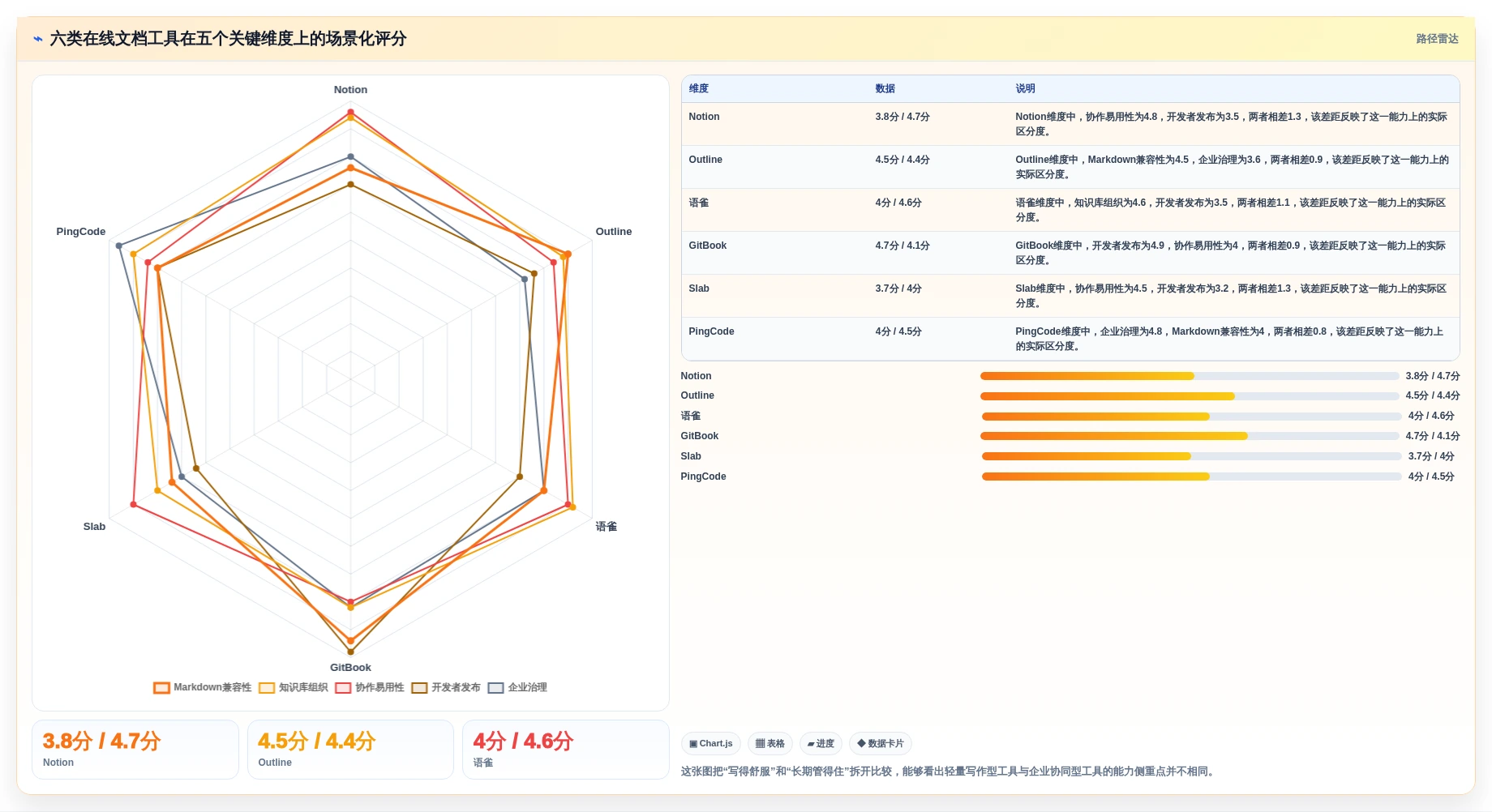
Task: Click the blue lightning icon beside the title
Action: click(x=38, y=39)
